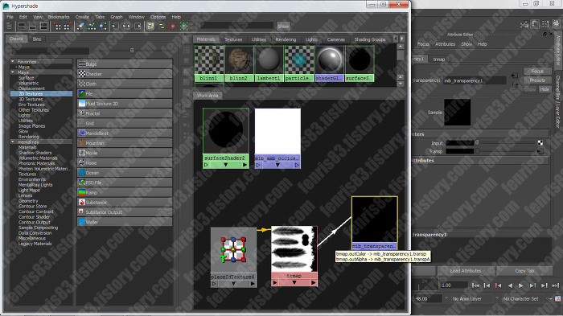
Task: Click the Show next graph icon
Action: click(67, 27)
